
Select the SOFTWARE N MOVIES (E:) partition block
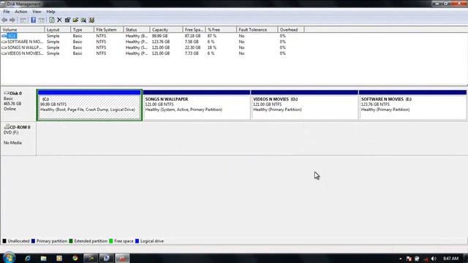coord(412,105)
